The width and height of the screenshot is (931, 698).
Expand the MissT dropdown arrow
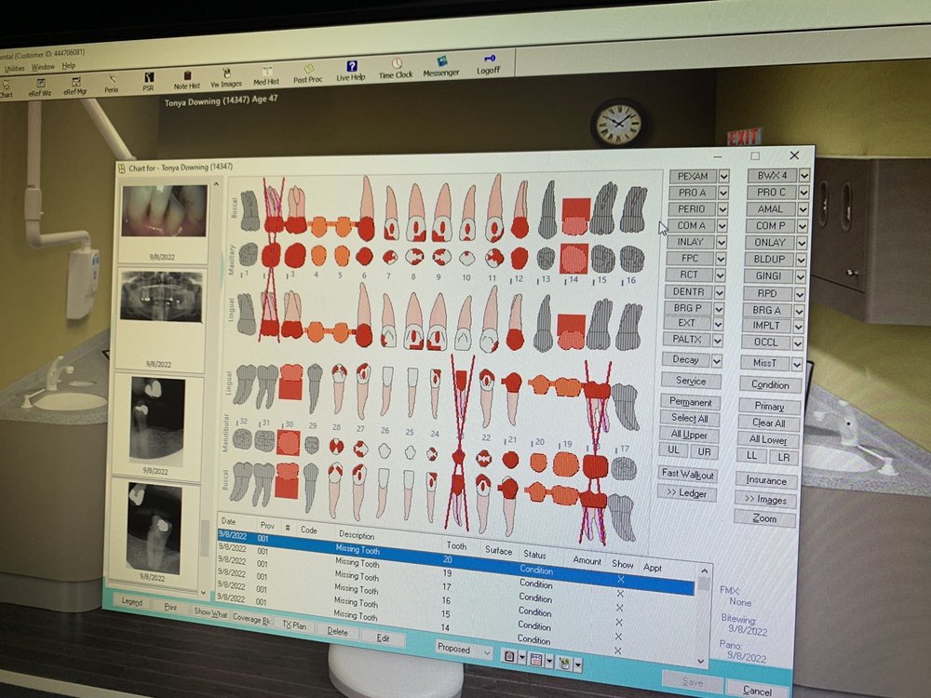796,363
